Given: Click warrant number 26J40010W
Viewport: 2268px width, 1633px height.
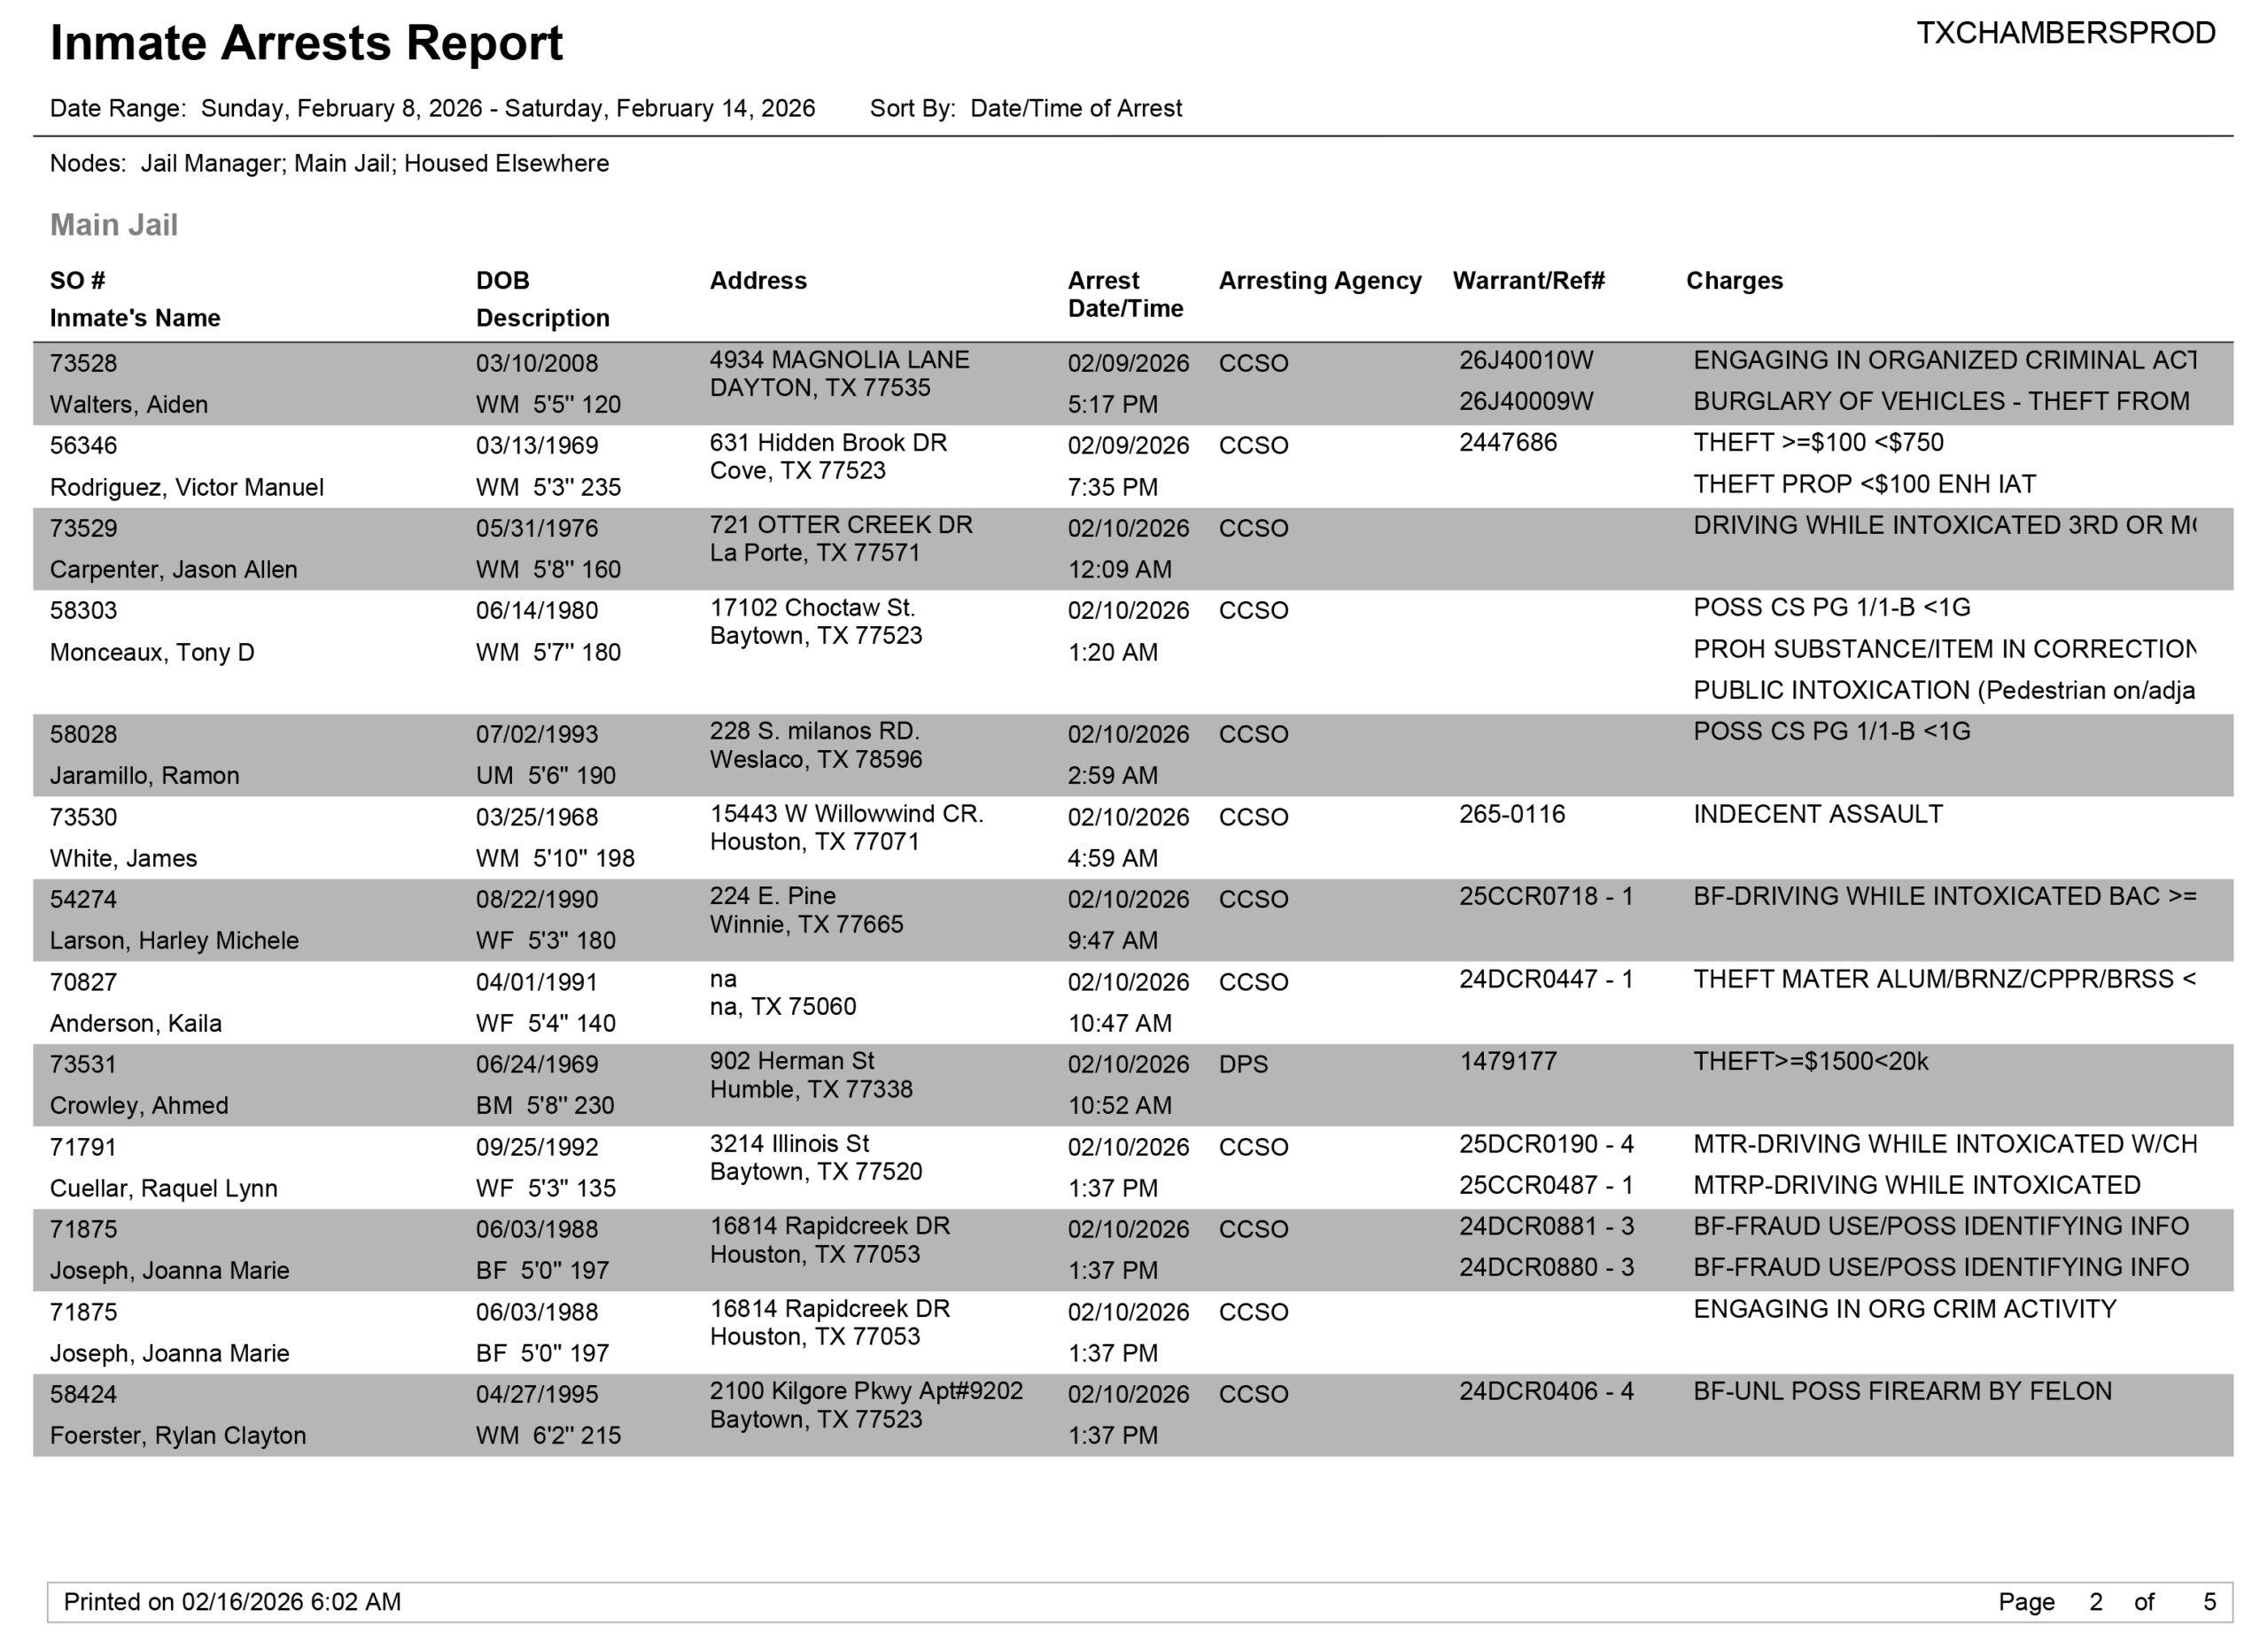Looking at the screenshot, I should (x=1525, y=360).
